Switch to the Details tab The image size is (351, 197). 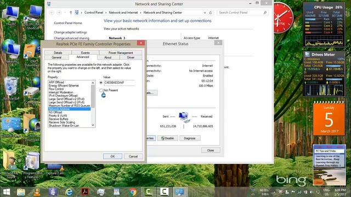coord(58,53)
